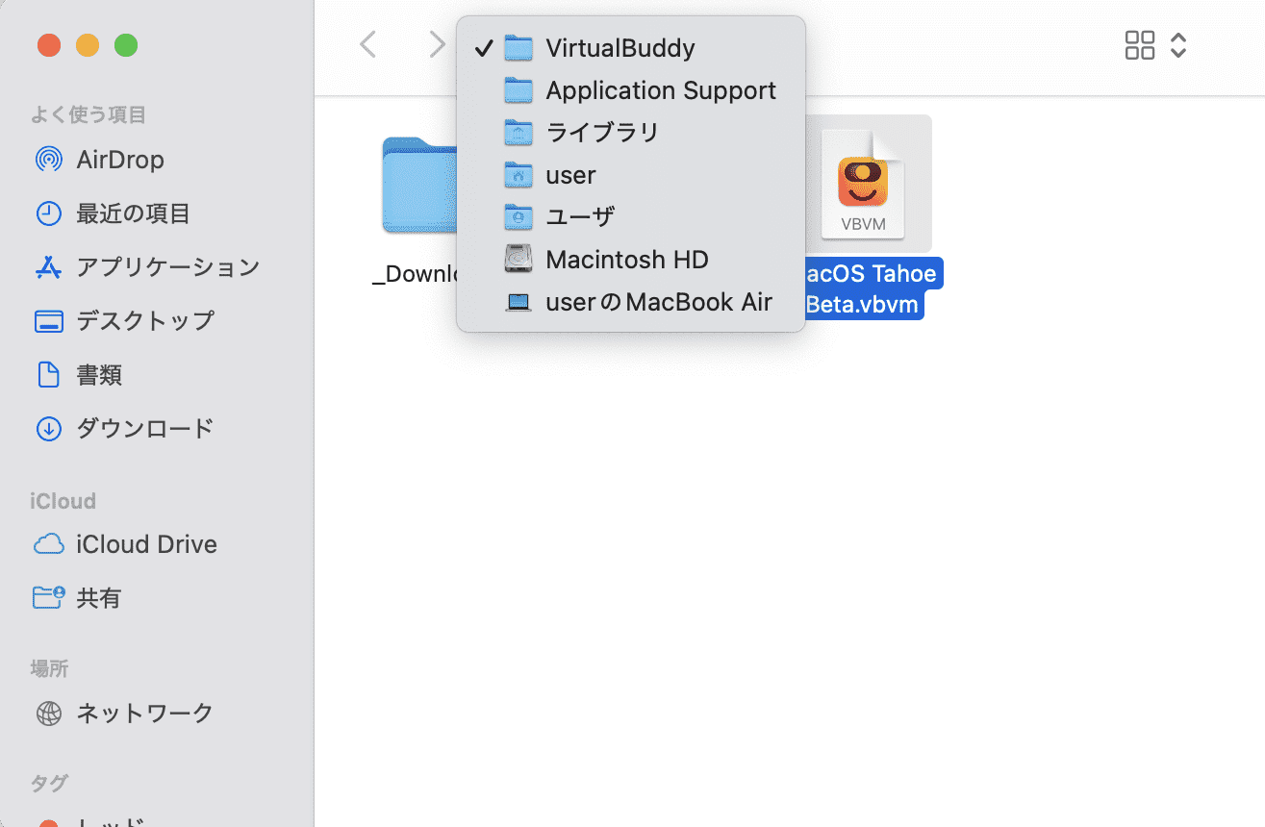
Task: Go back with the left chevron button
Action: coord(367,44)
